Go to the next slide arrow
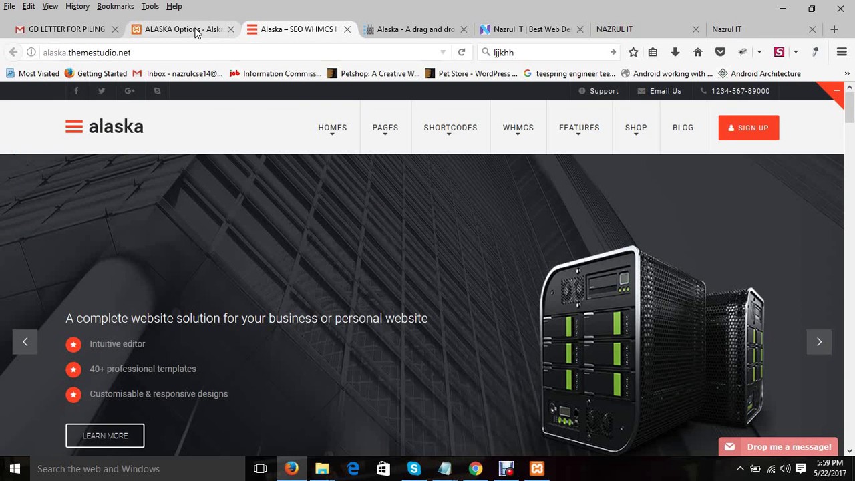 click(x=819, y=341)
